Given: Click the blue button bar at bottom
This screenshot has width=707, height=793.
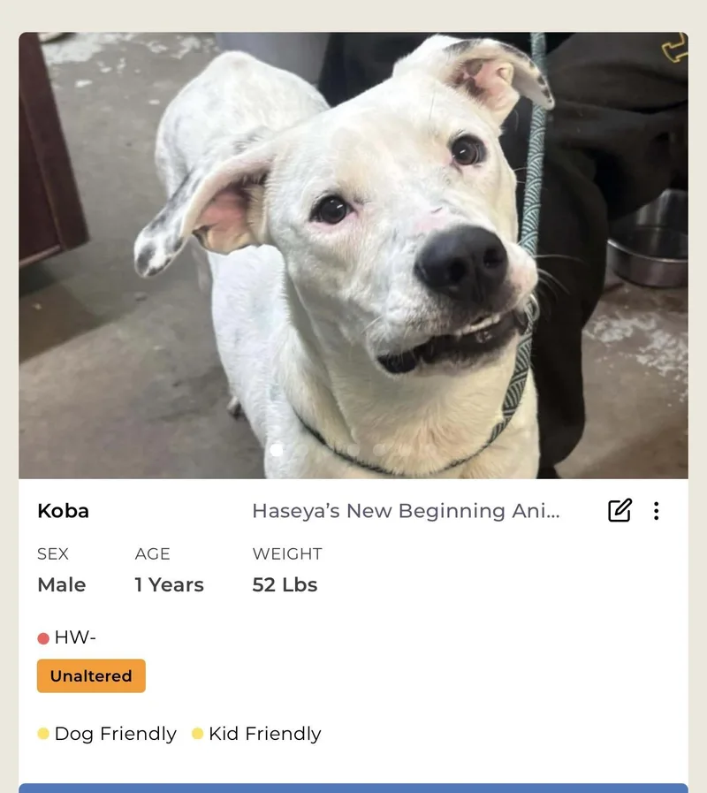Looking at the screenshot, I should click(x=353, y=789).
